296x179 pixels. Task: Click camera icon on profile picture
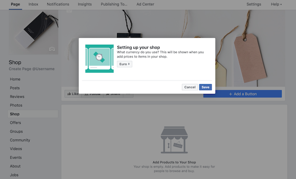tap(52, 49)
